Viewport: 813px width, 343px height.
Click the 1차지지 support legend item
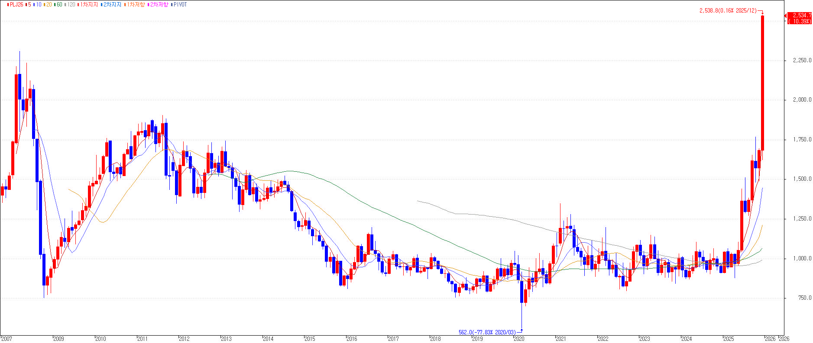89,5
